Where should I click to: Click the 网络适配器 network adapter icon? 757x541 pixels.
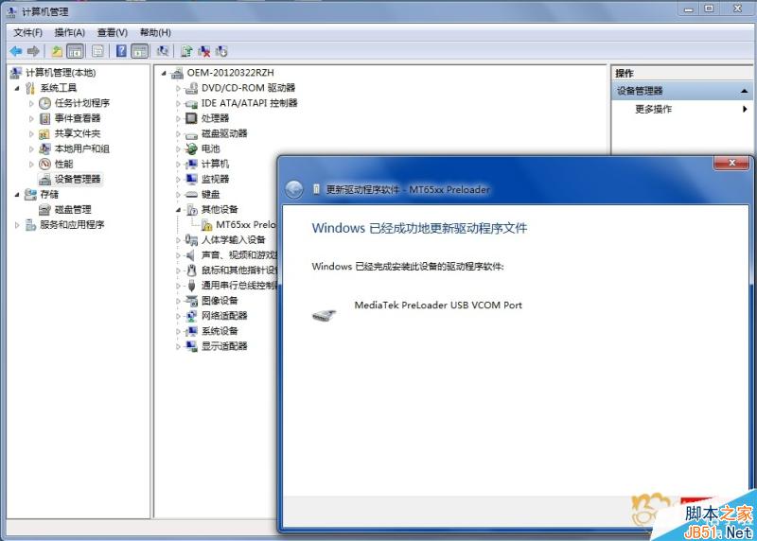click(x=192, y=316)
